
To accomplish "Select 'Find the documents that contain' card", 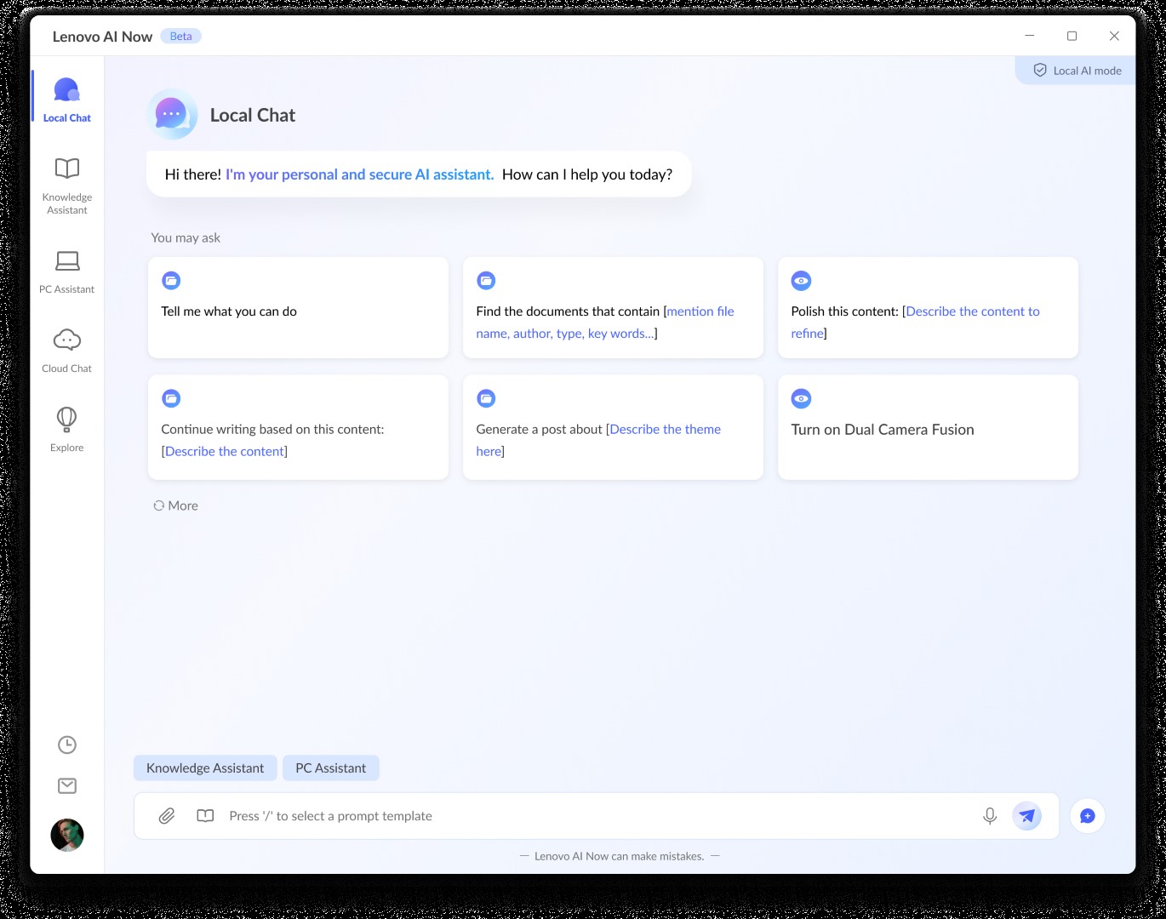I will point(613,307).
